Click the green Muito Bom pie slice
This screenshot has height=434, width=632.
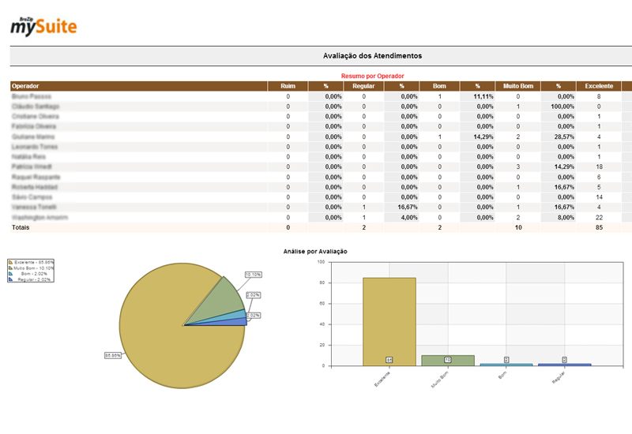224,300
